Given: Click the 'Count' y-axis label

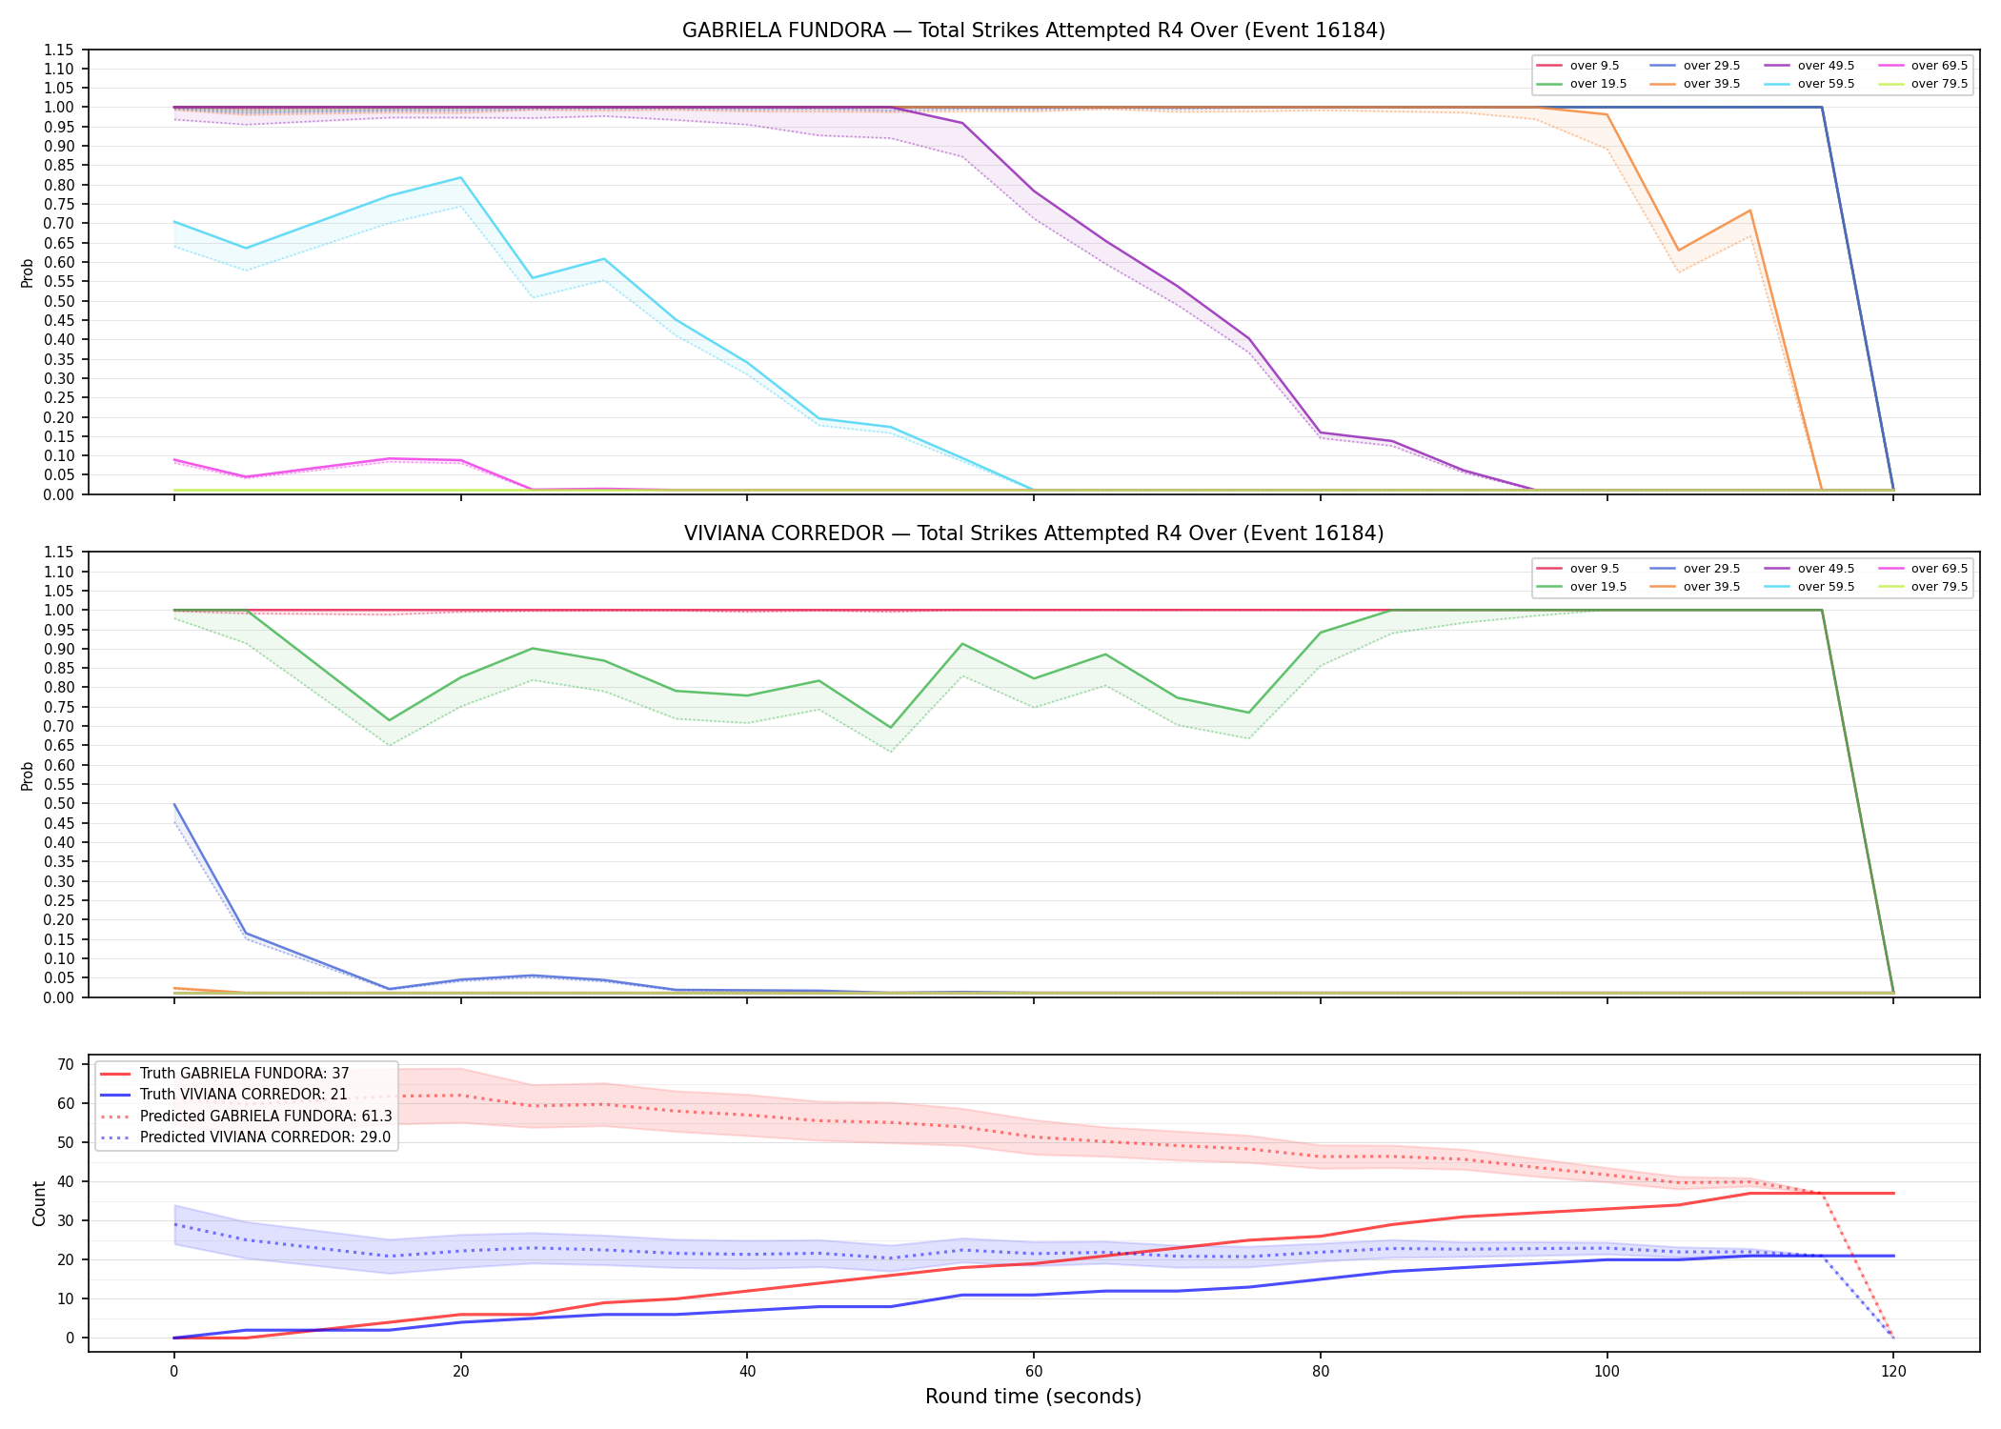Looking at the screenshot, I should click(39, 1203).
